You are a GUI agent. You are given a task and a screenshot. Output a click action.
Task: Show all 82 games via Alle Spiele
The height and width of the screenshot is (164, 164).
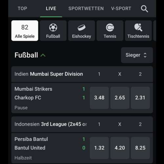click(x=25, y=31)
